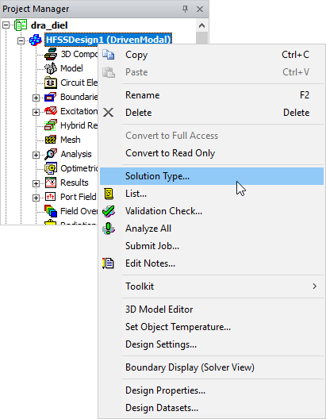Expand the Excitations node
Screen dimensions: 326x419
point(36,112)
